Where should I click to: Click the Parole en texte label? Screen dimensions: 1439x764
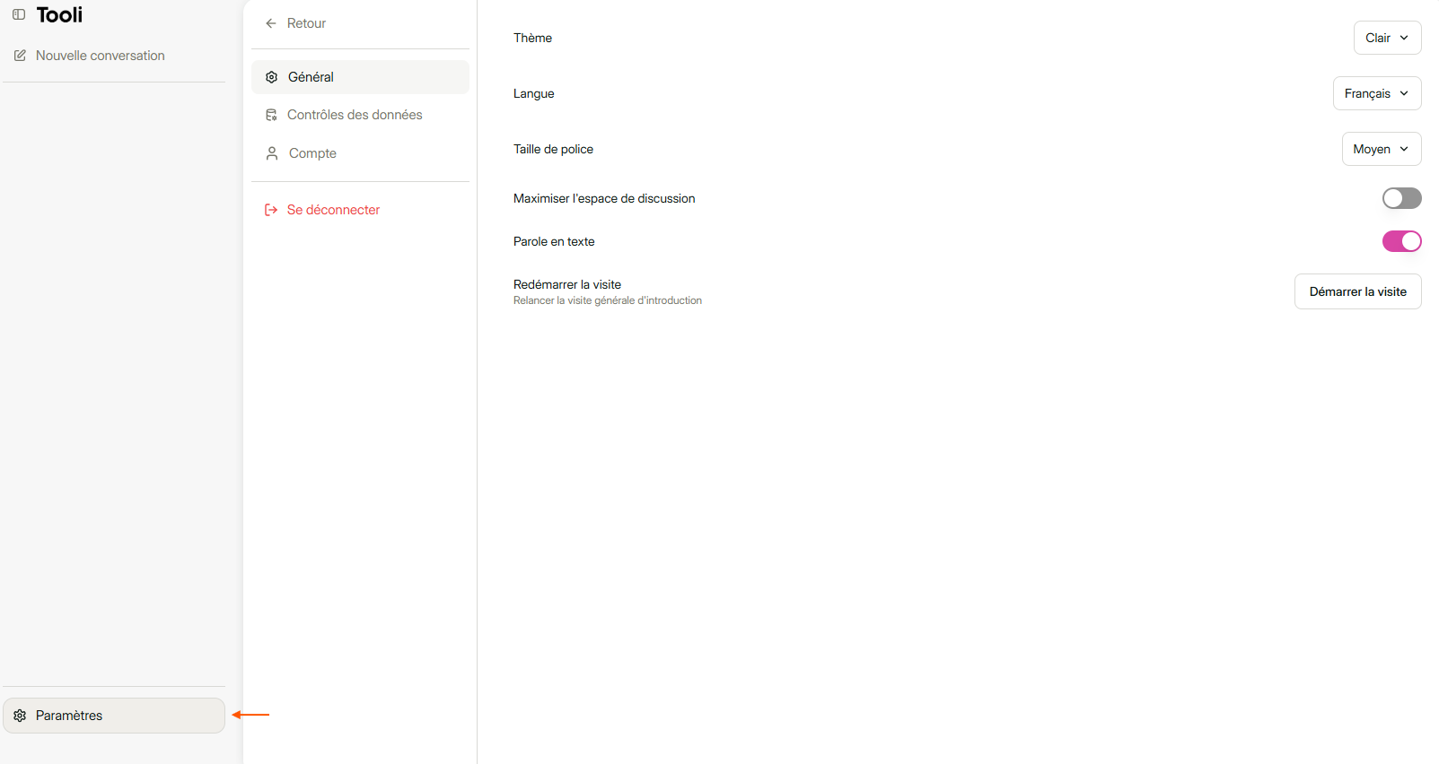click(554, 241)
